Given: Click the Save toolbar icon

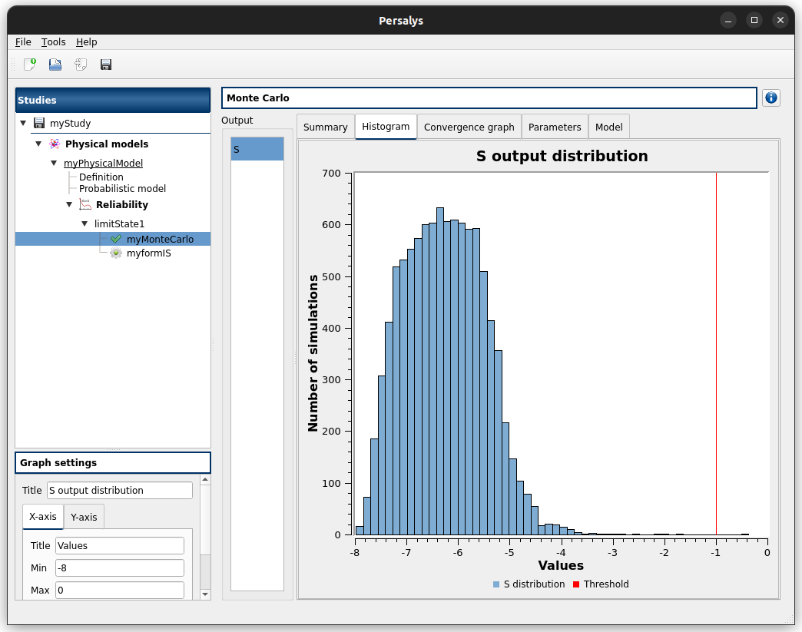Looking at the screenshot, I should [x=106, y=65].
